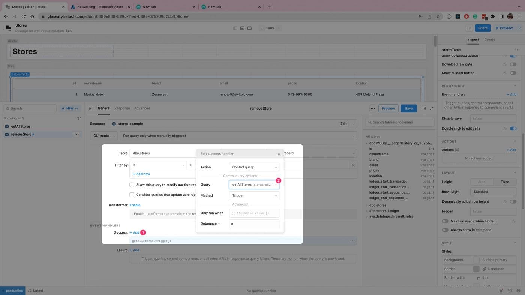Toggle Maintain space when hidden
Screen dimensions: 525x295
pyautogui.click(x=445, y=221)
